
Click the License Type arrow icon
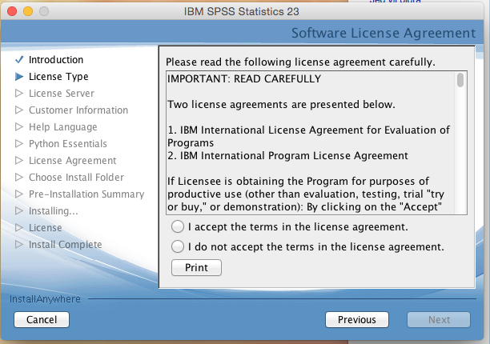19,77
